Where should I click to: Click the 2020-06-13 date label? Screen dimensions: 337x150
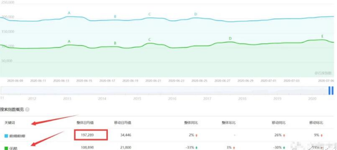pos(61,81)
